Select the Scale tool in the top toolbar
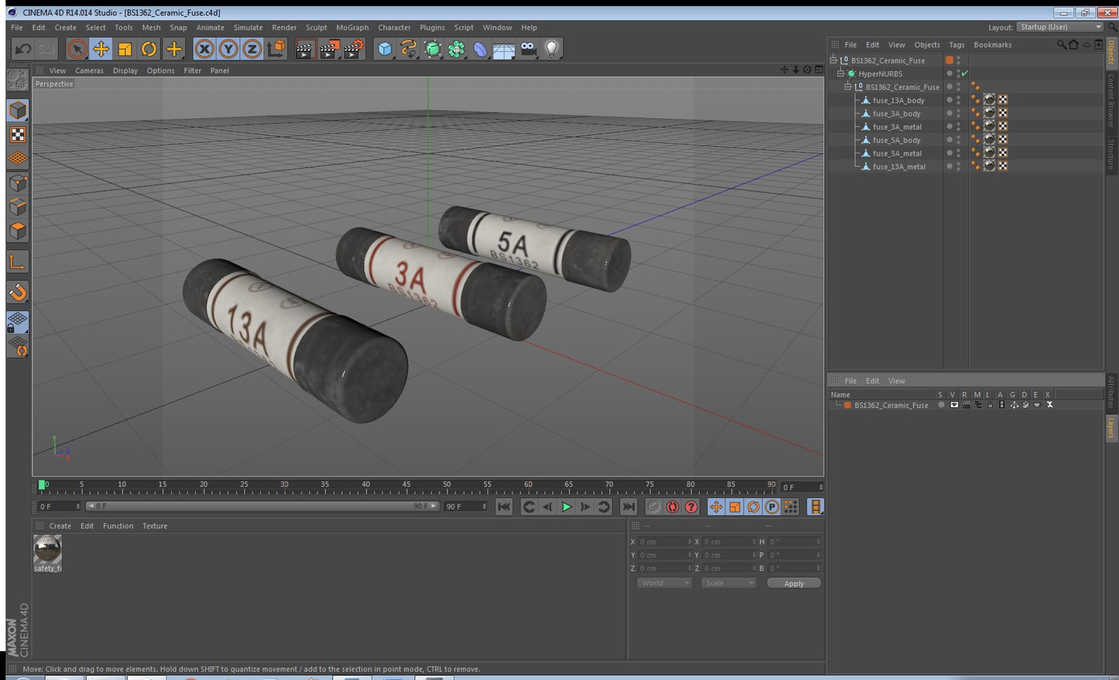 pyautogui.click(x=125, y=48)
